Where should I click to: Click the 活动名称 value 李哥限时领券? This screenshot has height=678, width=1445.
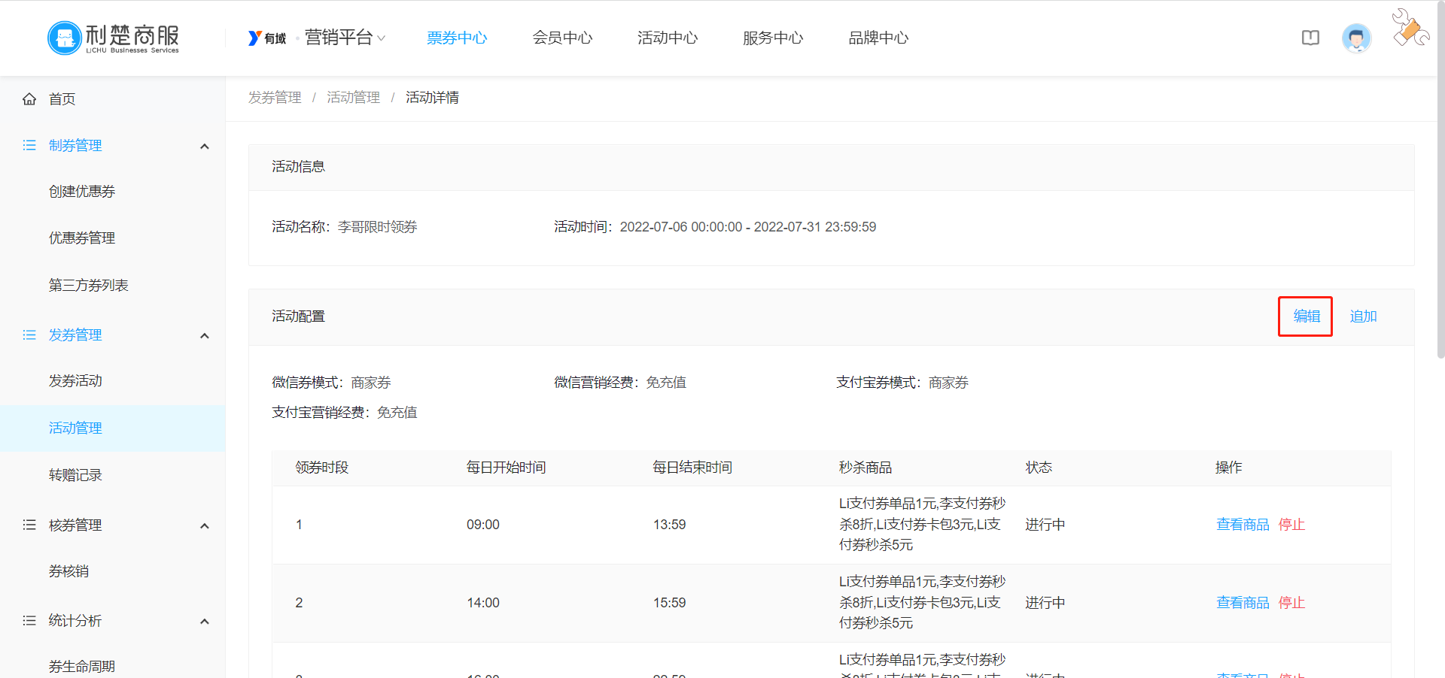[x=377, y=227]
